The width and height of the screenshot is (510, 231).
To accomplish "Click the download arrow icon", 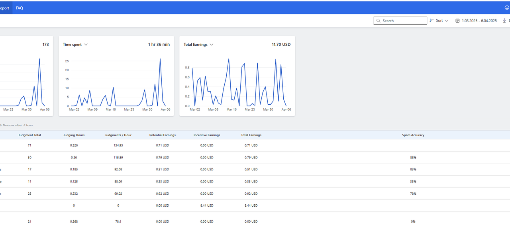I will [504, 21].
